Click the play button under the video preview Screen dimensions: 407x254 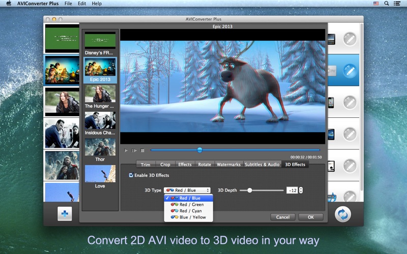126,150
